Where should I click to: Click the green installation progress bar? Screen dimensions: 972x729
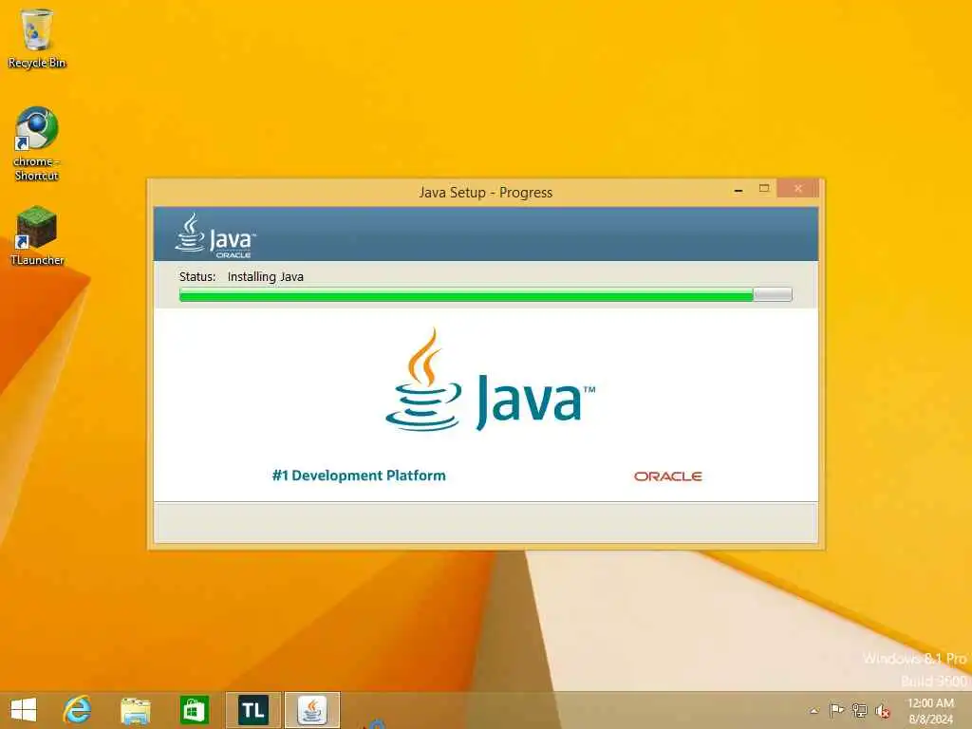pyautogui.click(x=485, y=294)
